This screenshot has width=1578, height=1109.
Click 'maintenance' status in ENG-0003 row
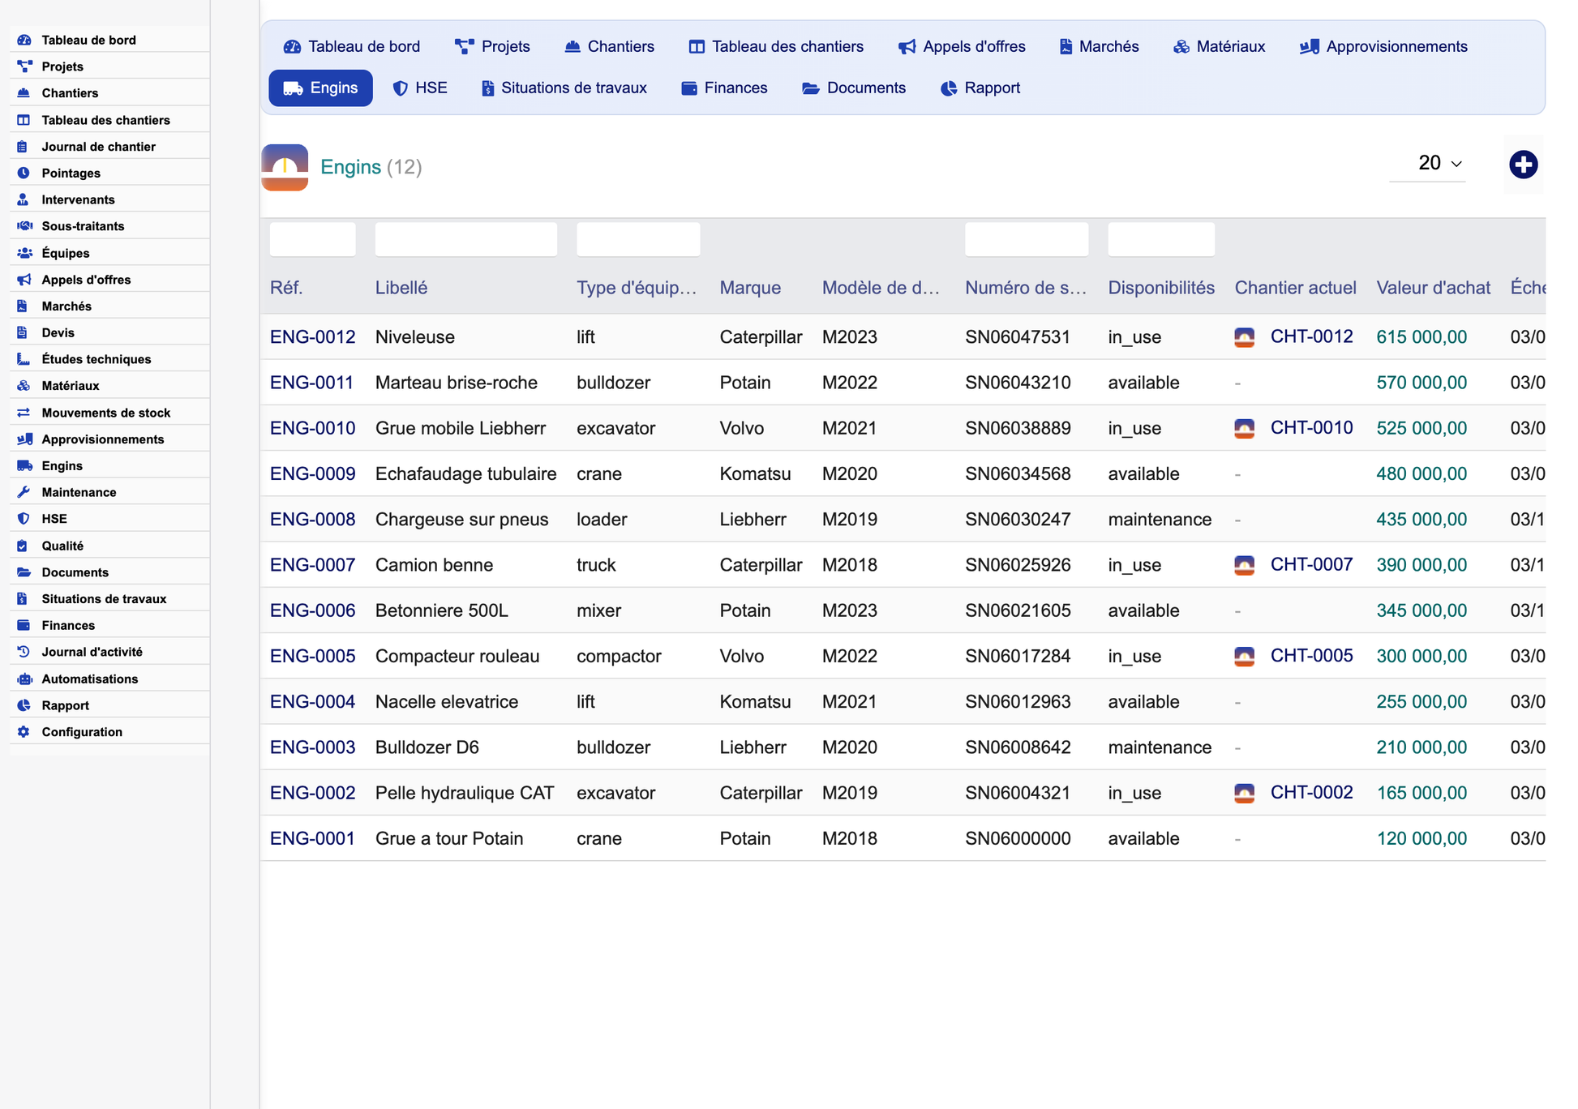[1160, 747]
